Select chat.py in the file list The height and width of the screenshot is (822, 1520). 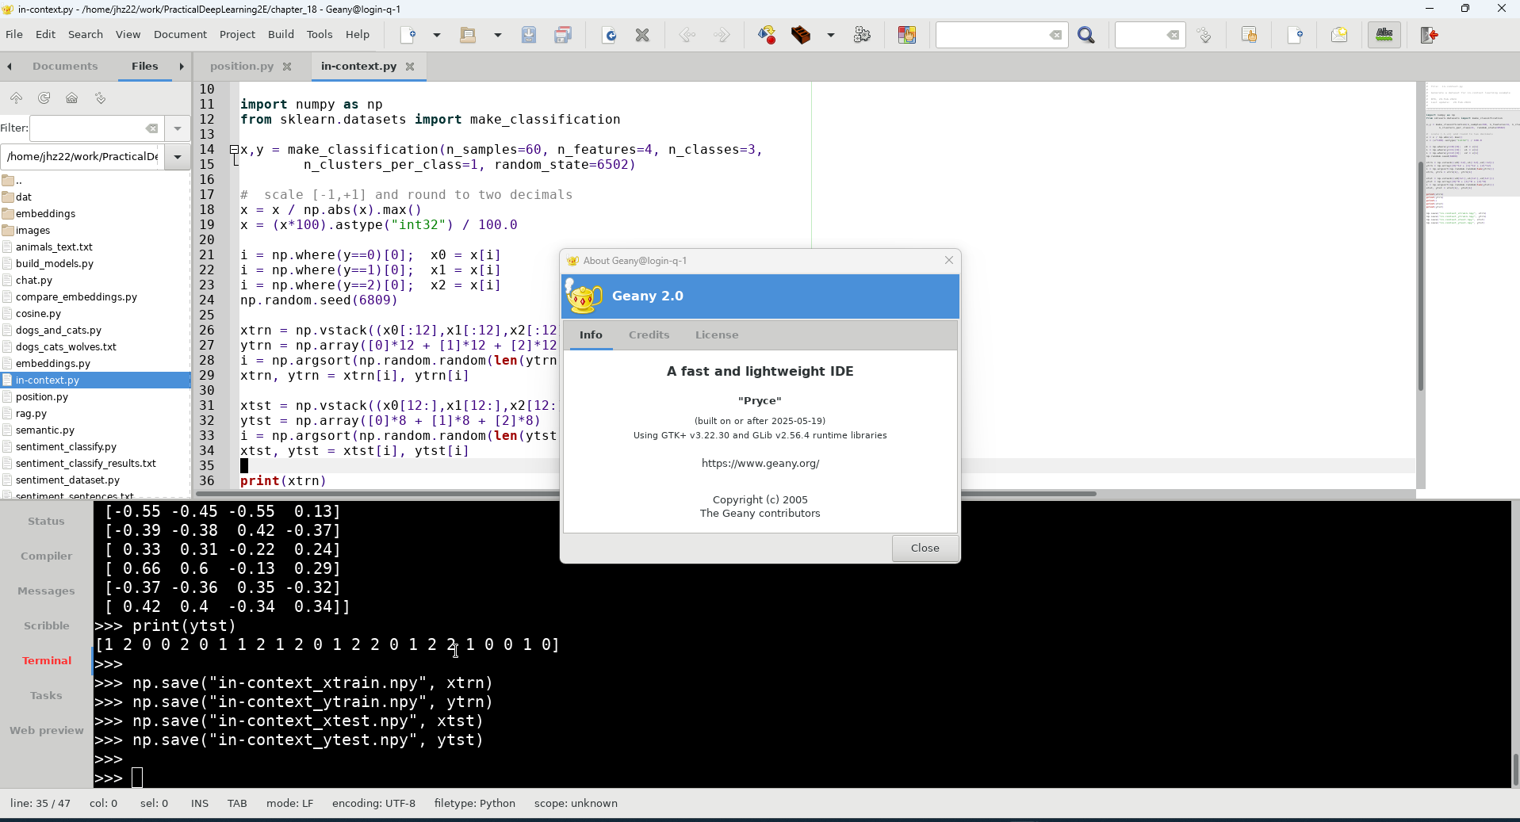click(x=34, y=281)
